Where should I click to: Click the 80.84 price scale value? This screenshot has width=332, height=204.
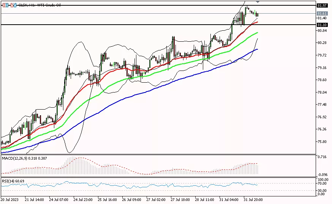point(322,30)
